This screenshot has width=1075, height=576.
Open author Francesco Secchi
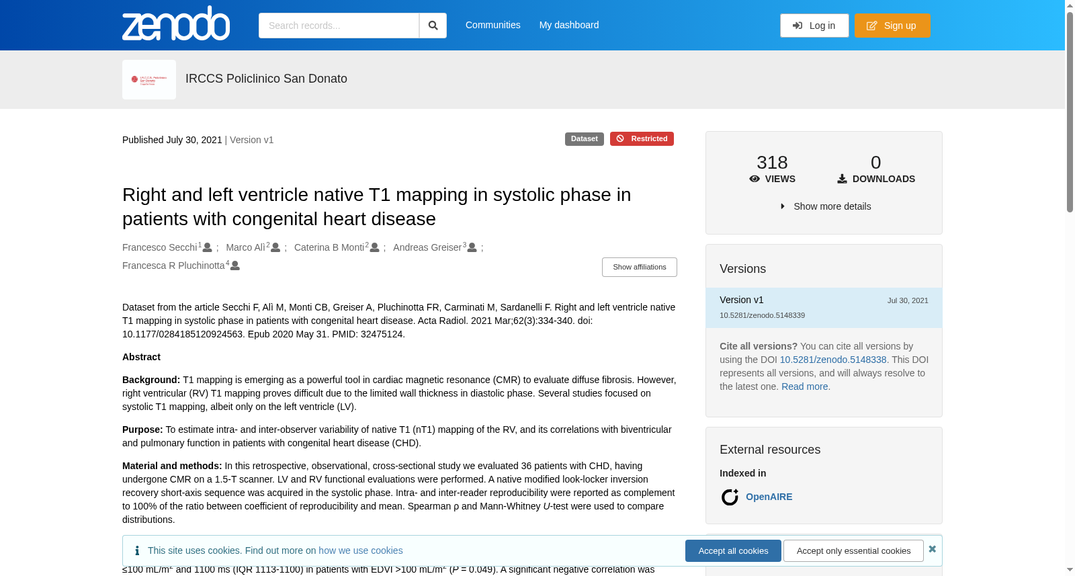pyautogui.click(x=160, y=247)
